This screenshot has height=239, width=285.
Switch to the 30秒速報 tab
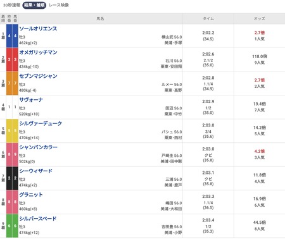11,5
